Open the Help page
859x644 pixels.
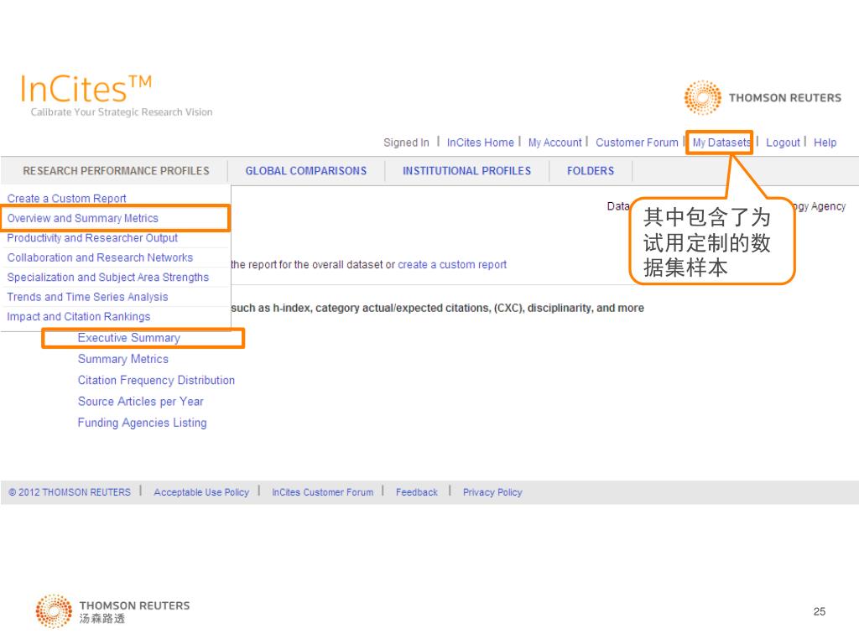[x=825, y=143]
